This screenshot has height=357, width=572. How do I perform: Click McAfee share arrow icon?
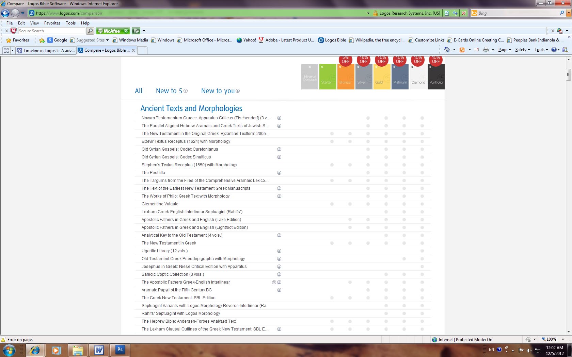(x=136, y=31)
